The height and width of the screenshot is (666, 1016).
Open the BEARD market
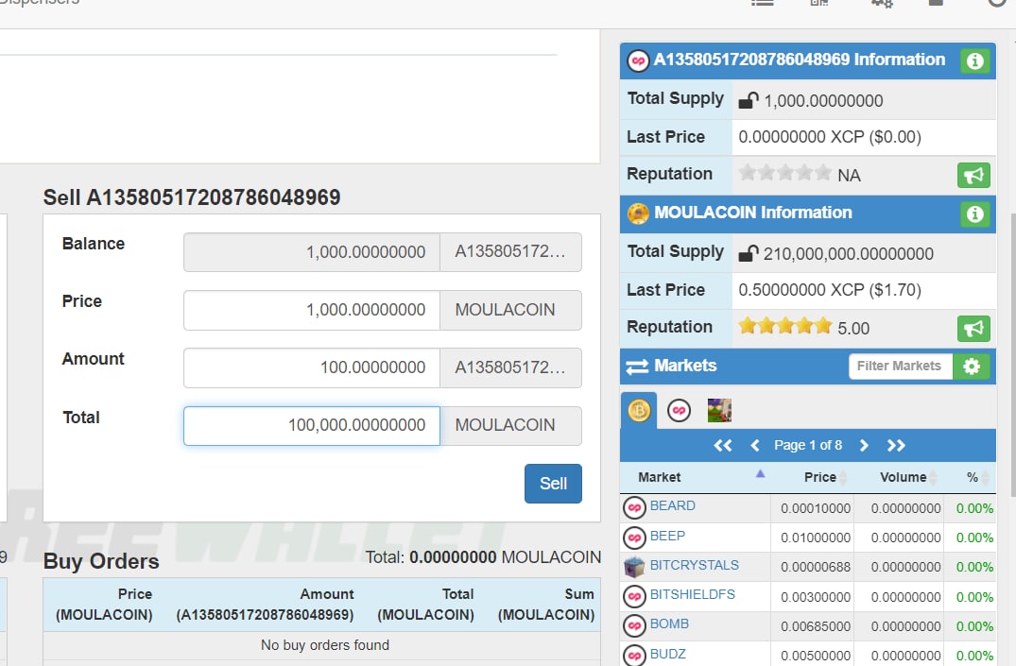coord(673,506)
